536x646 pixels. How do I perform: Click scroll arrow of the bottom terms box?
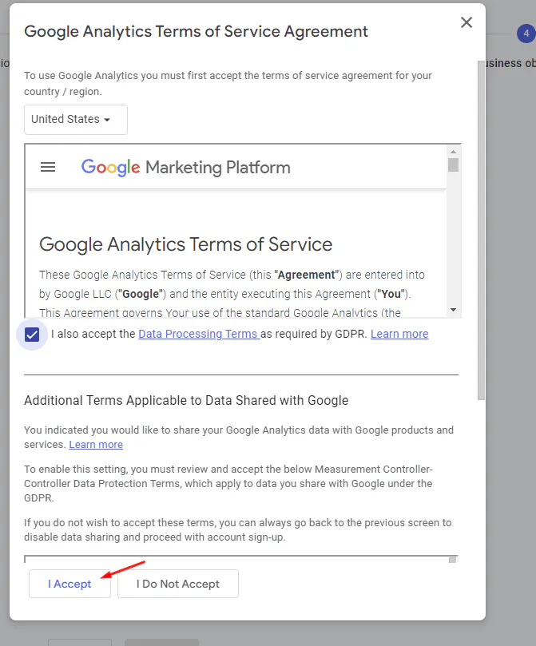(x=453, y=561)
